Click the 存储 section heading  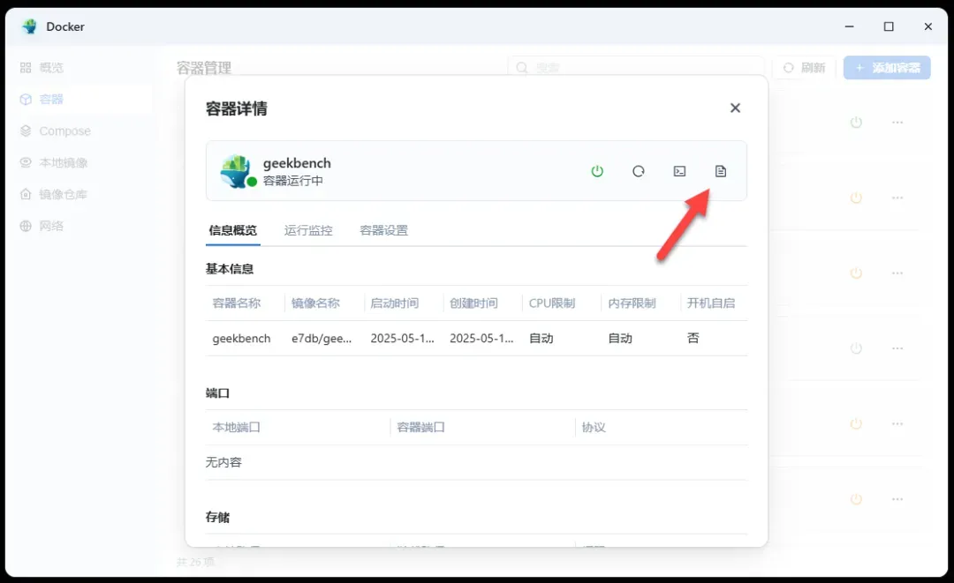(x=218, y=518)
